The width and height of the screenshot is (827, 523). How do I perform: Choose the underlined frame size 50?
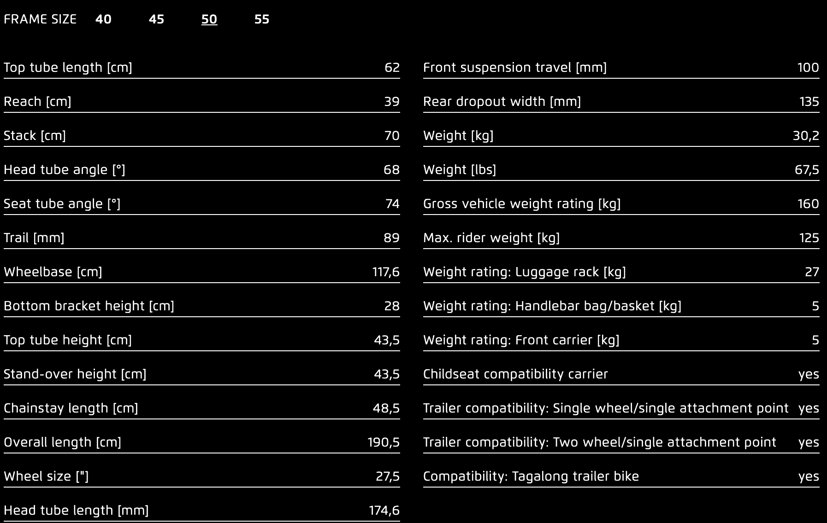209,19
